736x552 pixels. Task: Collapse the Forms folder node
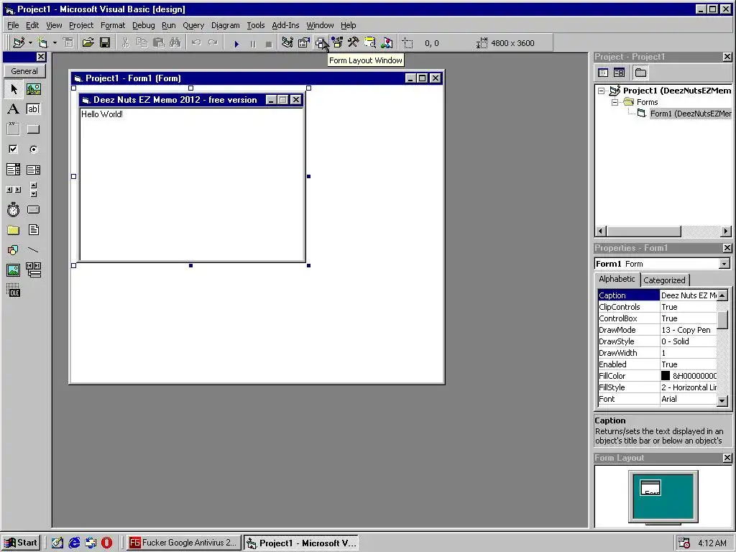[x=615, y=102]
